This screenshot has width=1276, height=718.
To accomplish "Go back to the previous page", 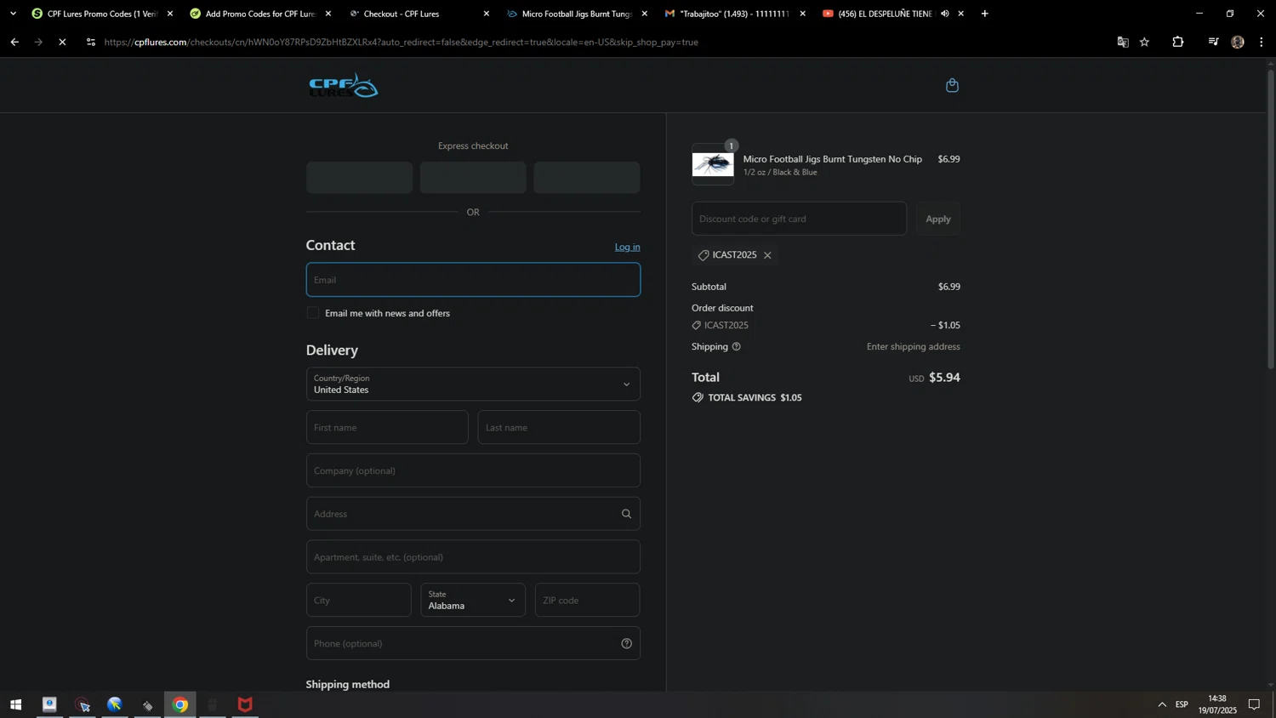I will [14, 42].
